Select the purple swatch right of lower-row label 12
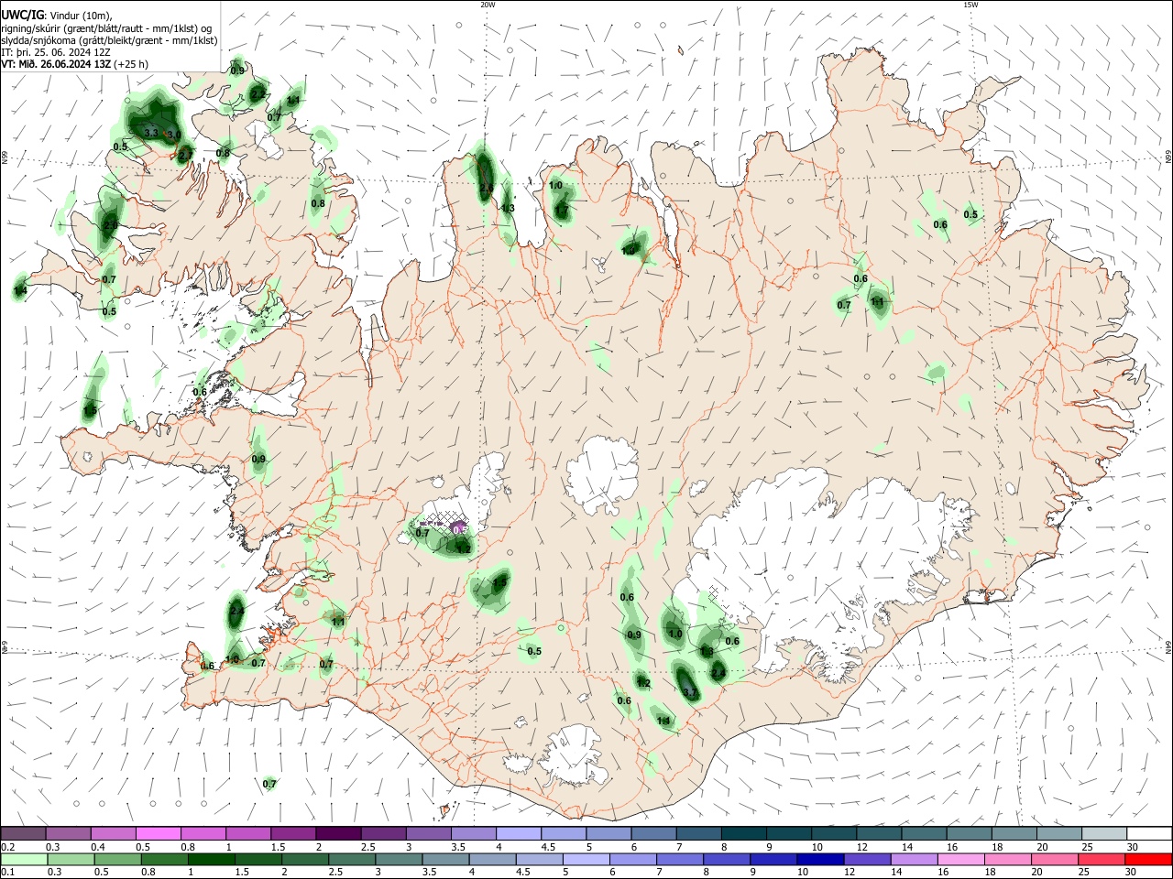Screen dimensions: 1173x879 867,860
